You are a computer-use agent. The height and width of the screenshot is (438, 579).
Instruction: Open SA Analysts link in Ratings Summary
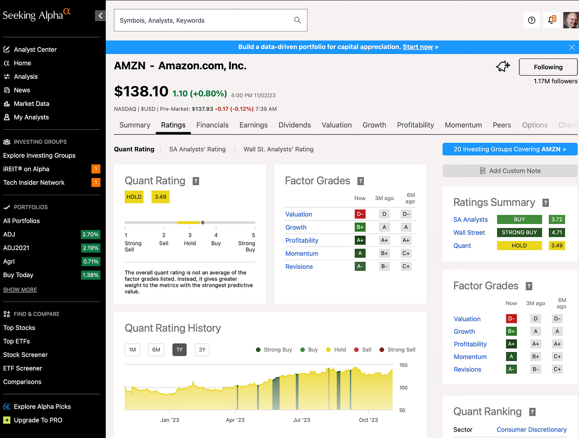470,219
